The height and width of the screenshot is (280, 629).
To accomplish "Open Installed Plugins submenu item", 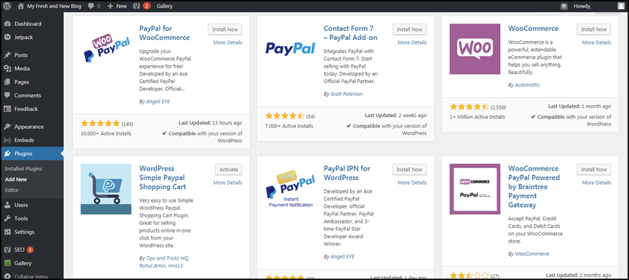I will (x=23, y=169).
